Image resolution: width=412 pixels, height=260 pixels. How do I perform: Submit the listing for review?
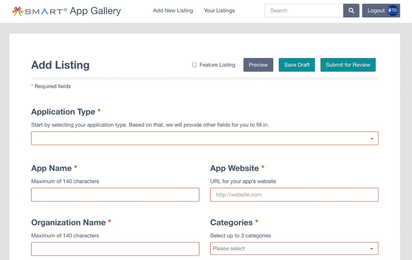point(348,65)
